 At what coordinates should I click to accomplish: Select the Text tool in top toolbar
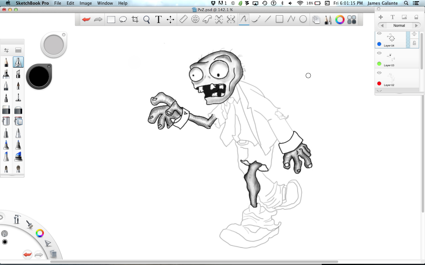158,19
